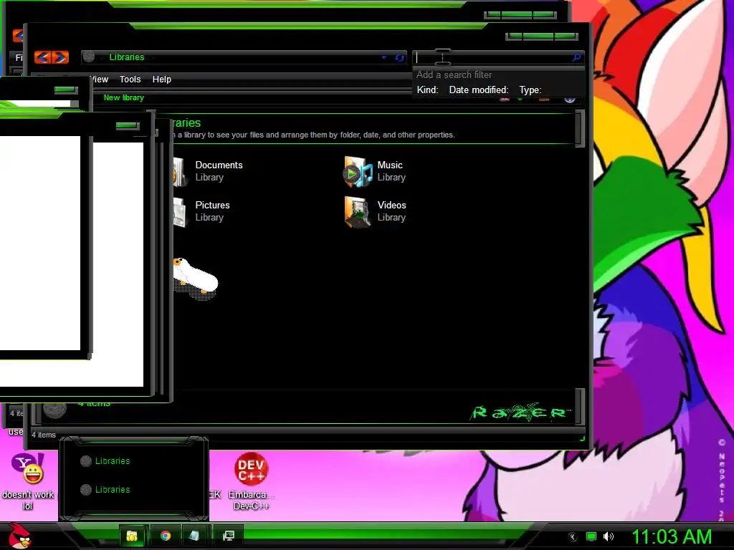Click the duck cursor mascot in the window
734x550 pixels.
[195, 279]
